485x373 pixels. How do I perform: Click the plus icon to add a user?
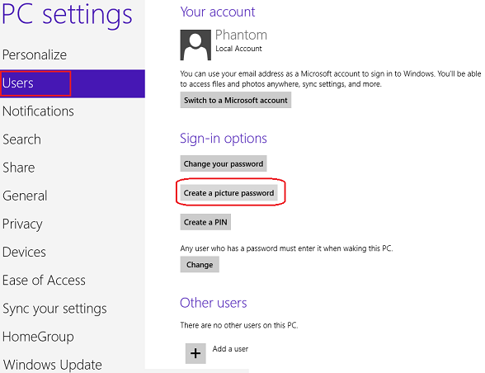click(195, 353)
